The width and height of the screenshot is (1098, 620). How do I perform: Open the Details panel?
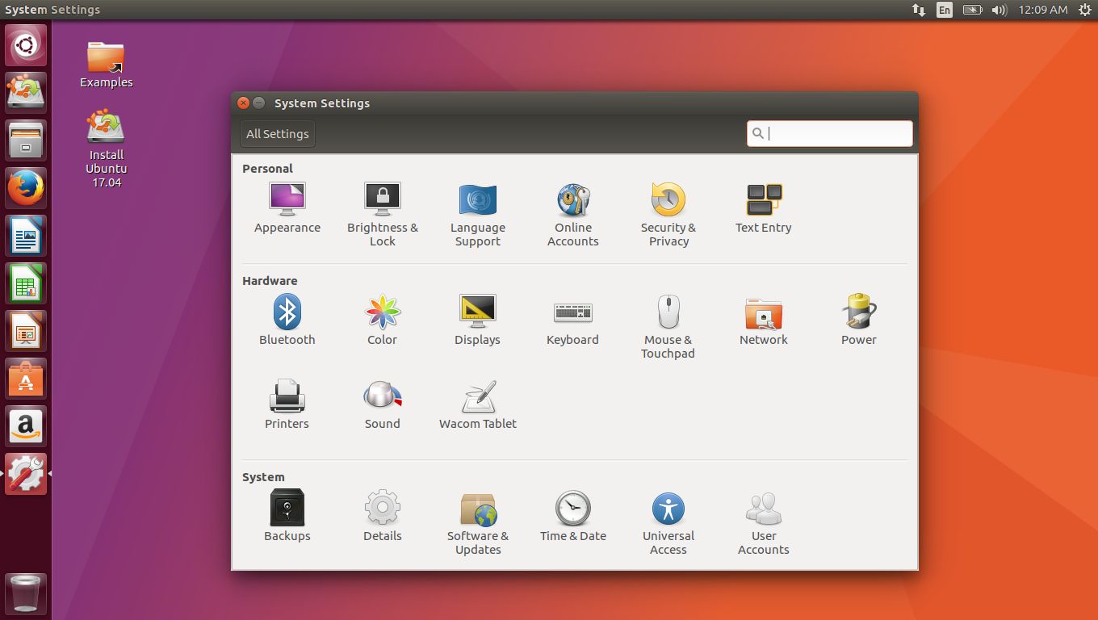[383, 517]
